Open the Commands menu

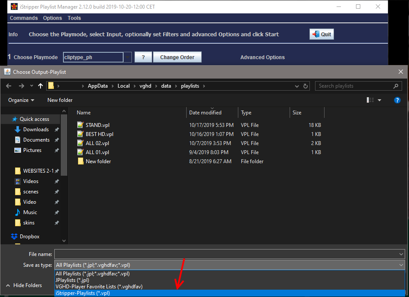pyautogui.click(x=24, y=18)
